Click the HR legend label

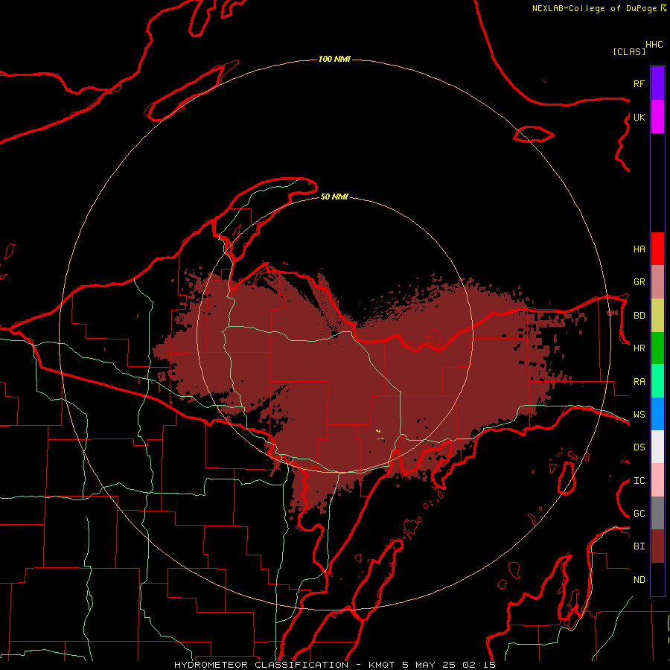pos(639,348)
